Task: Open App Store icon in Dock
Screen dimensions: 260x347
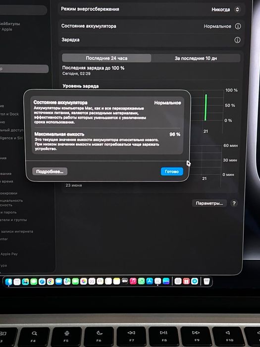Action: click(x=150, y=281)
